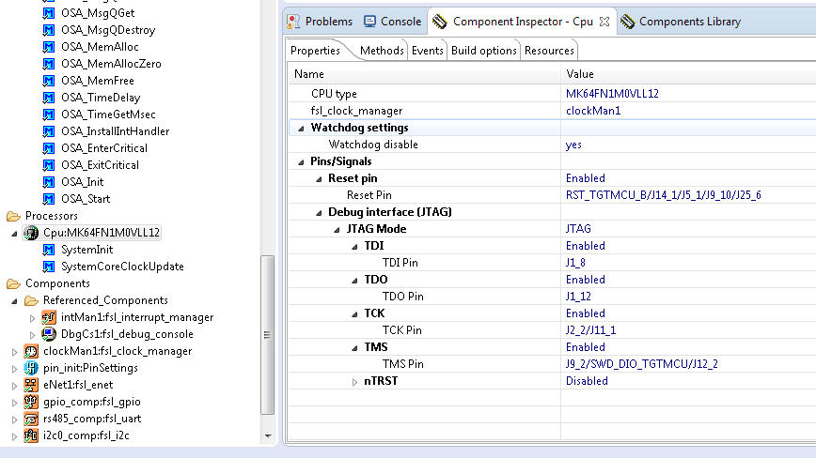The height and width of the screenshot is (458, 816).
Task: Collapse the Debug interface (JTAG) group
Action: pos(321,212)
